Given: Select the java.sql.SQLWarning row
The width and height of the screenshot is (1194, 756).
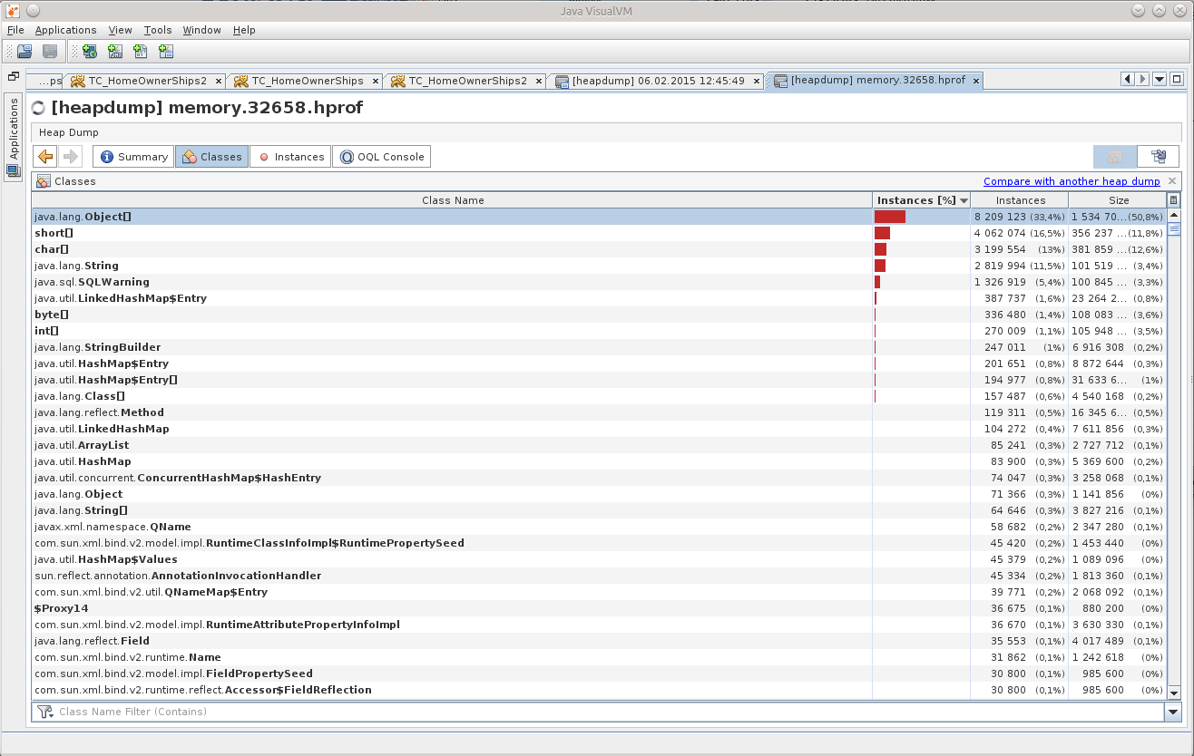Looking at the screenshot, I should (599, 282).
